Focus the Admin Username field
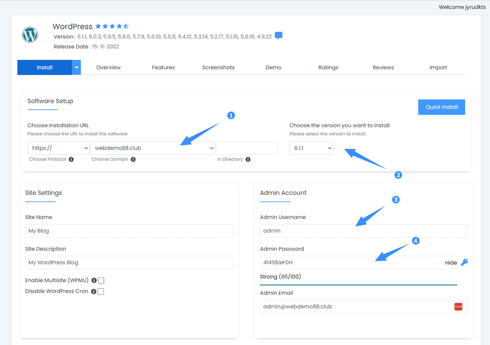The width and height of the screenshot is (490, 345). click(364, 231)
